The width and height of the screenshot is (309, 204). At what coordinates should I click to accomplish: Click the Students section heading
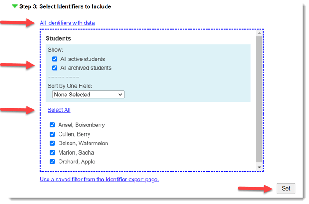pyautogui.click(x=58, y=39)
